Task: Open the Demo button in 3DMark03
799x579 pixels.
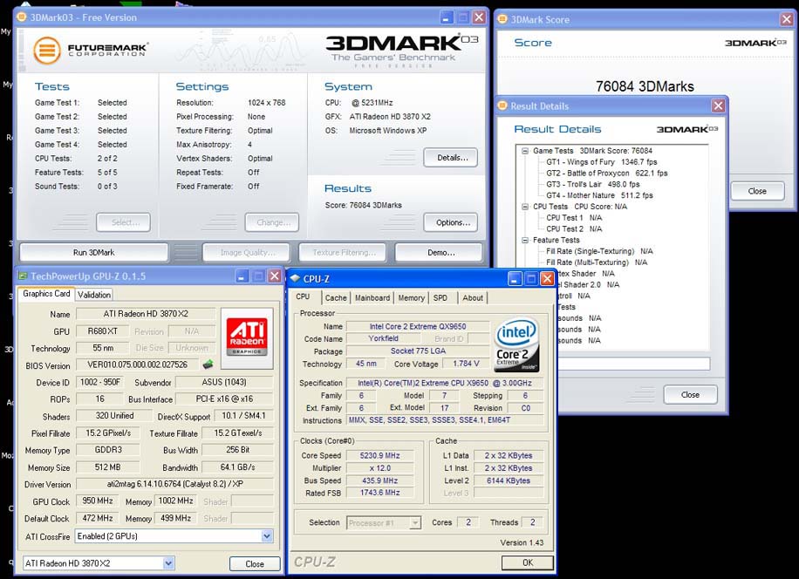Action: click(440, 252)
